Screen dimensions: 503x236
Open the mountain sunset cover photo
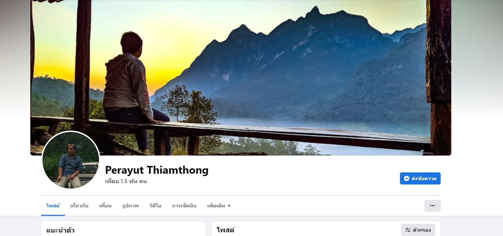241,77
